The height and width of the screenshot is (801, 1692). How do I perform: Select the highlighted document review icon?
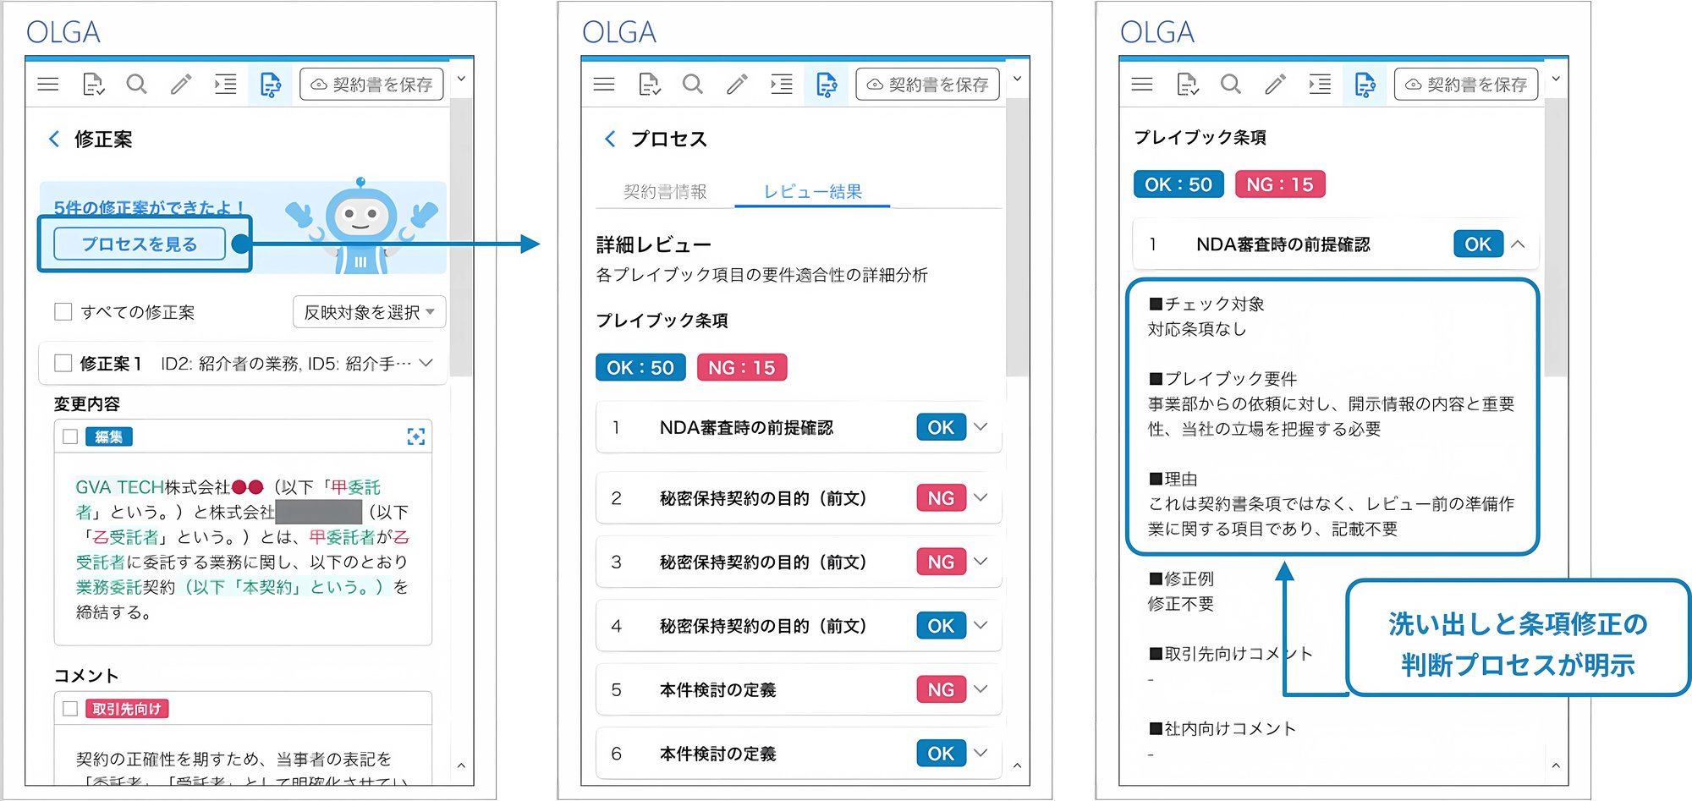coord(271,84)
